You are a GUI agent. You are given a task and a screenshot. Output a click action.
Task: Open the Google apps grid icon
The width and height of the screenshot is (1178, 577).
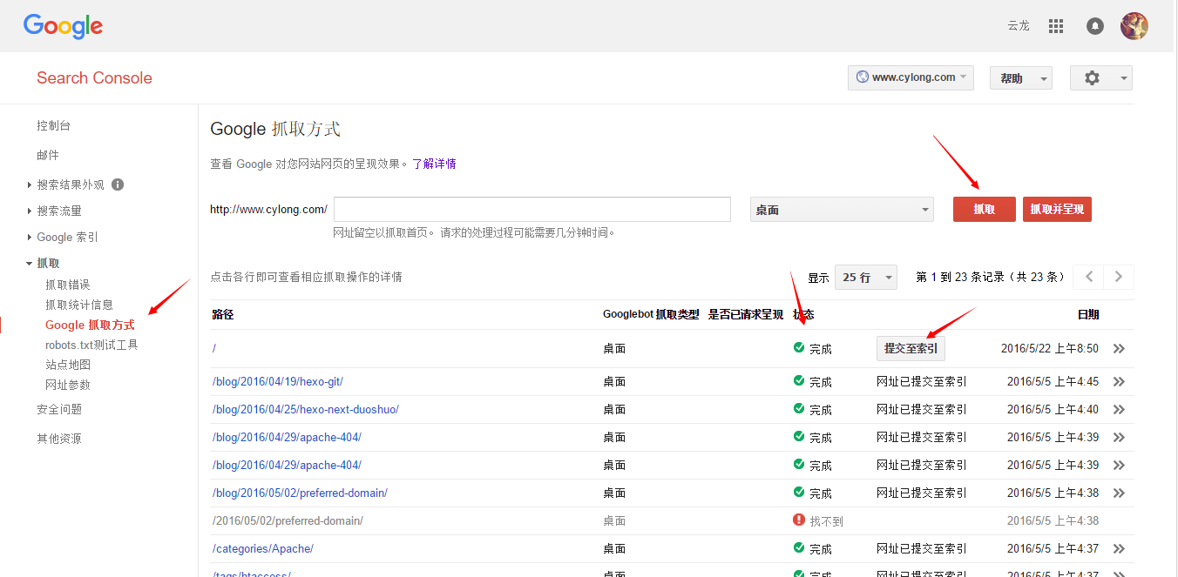click(1056, 26)
